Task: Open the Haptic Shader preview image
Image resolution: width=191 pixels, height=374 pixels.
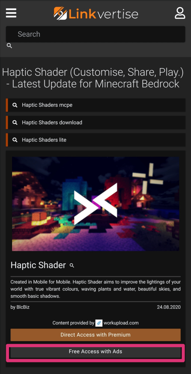Action: click(95, 204)
